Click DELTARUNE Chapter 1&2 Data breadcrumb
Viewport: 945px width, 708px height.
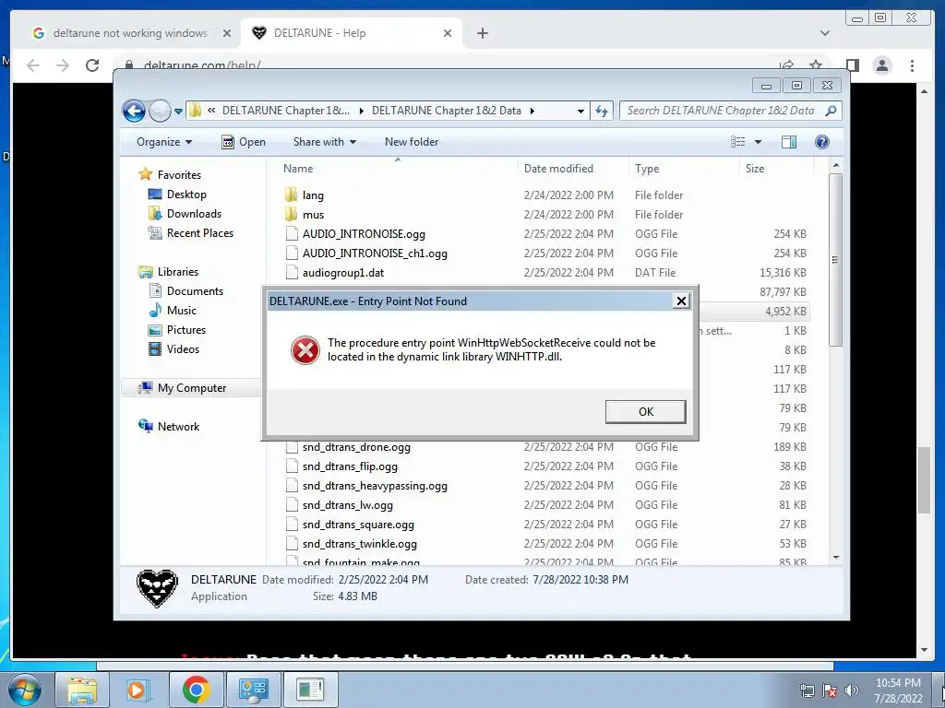tap(446, 111)
